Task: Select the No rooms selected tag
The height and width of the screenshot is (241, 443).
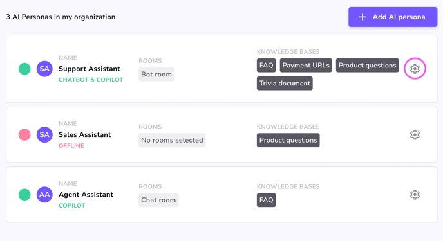Action: pos(172,140)
